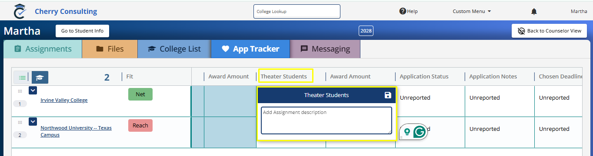Switch to the list view icon
The height and width of the screenshot is (156, 593).
click(22, 77)
